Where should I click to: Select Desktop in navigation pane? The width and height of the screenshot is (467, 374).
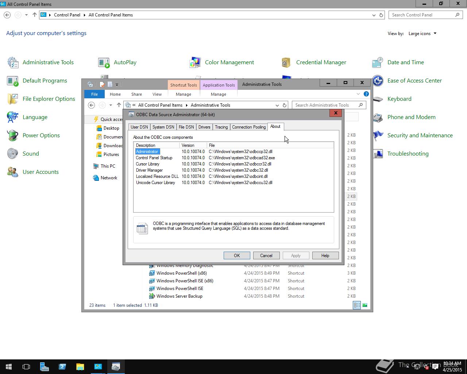coord(108,128)
